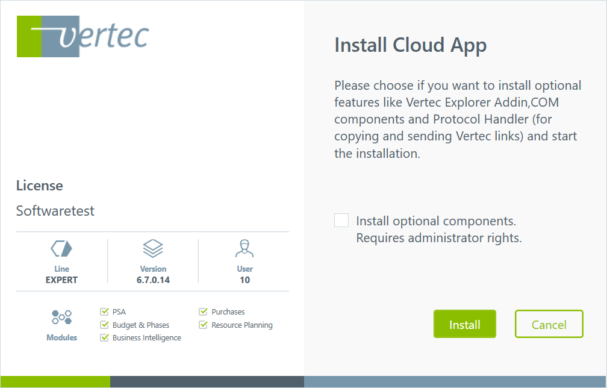Image resolution: width=607 pixels, height=388 pixels.
Task: Click the 6.7.0.14 version number
Action: coord(153,280)
